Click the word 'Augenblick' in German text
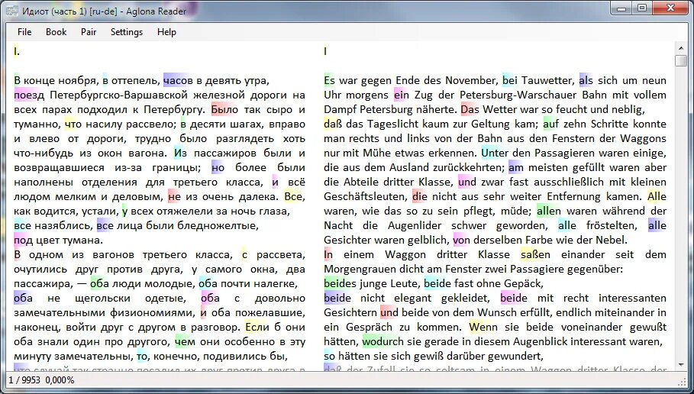 [x=541, y=342]
